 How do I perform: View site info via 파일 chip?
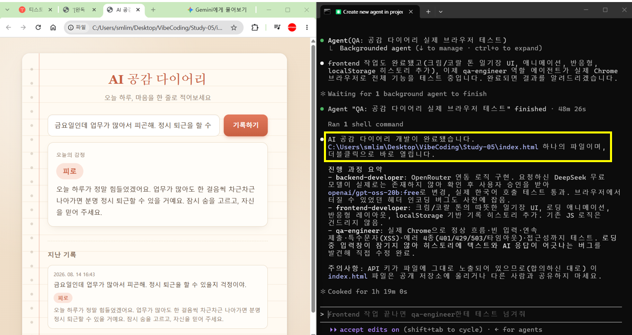pyautogui.click(x=77, y=28)
